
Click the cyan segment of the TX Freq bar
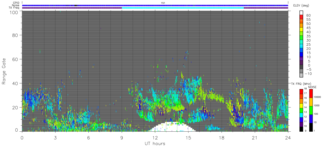click(x=183, y=8)
